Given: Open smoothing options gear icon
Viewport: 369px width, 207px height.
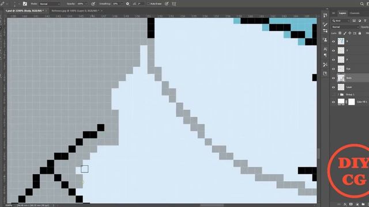Looking at the screenshot, I should [x=127, y=4].
